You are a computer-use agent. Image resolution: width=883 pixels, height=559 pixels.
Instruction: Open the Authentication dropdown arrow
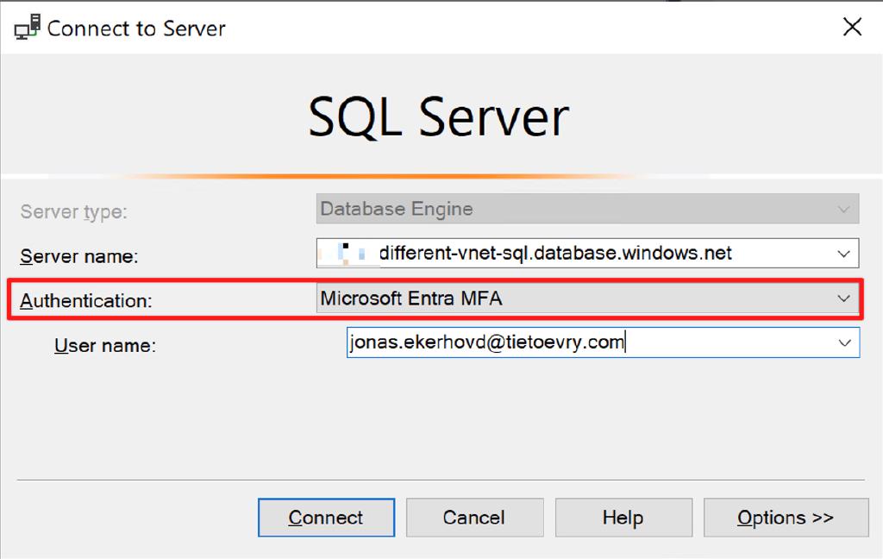pos(845,298)
